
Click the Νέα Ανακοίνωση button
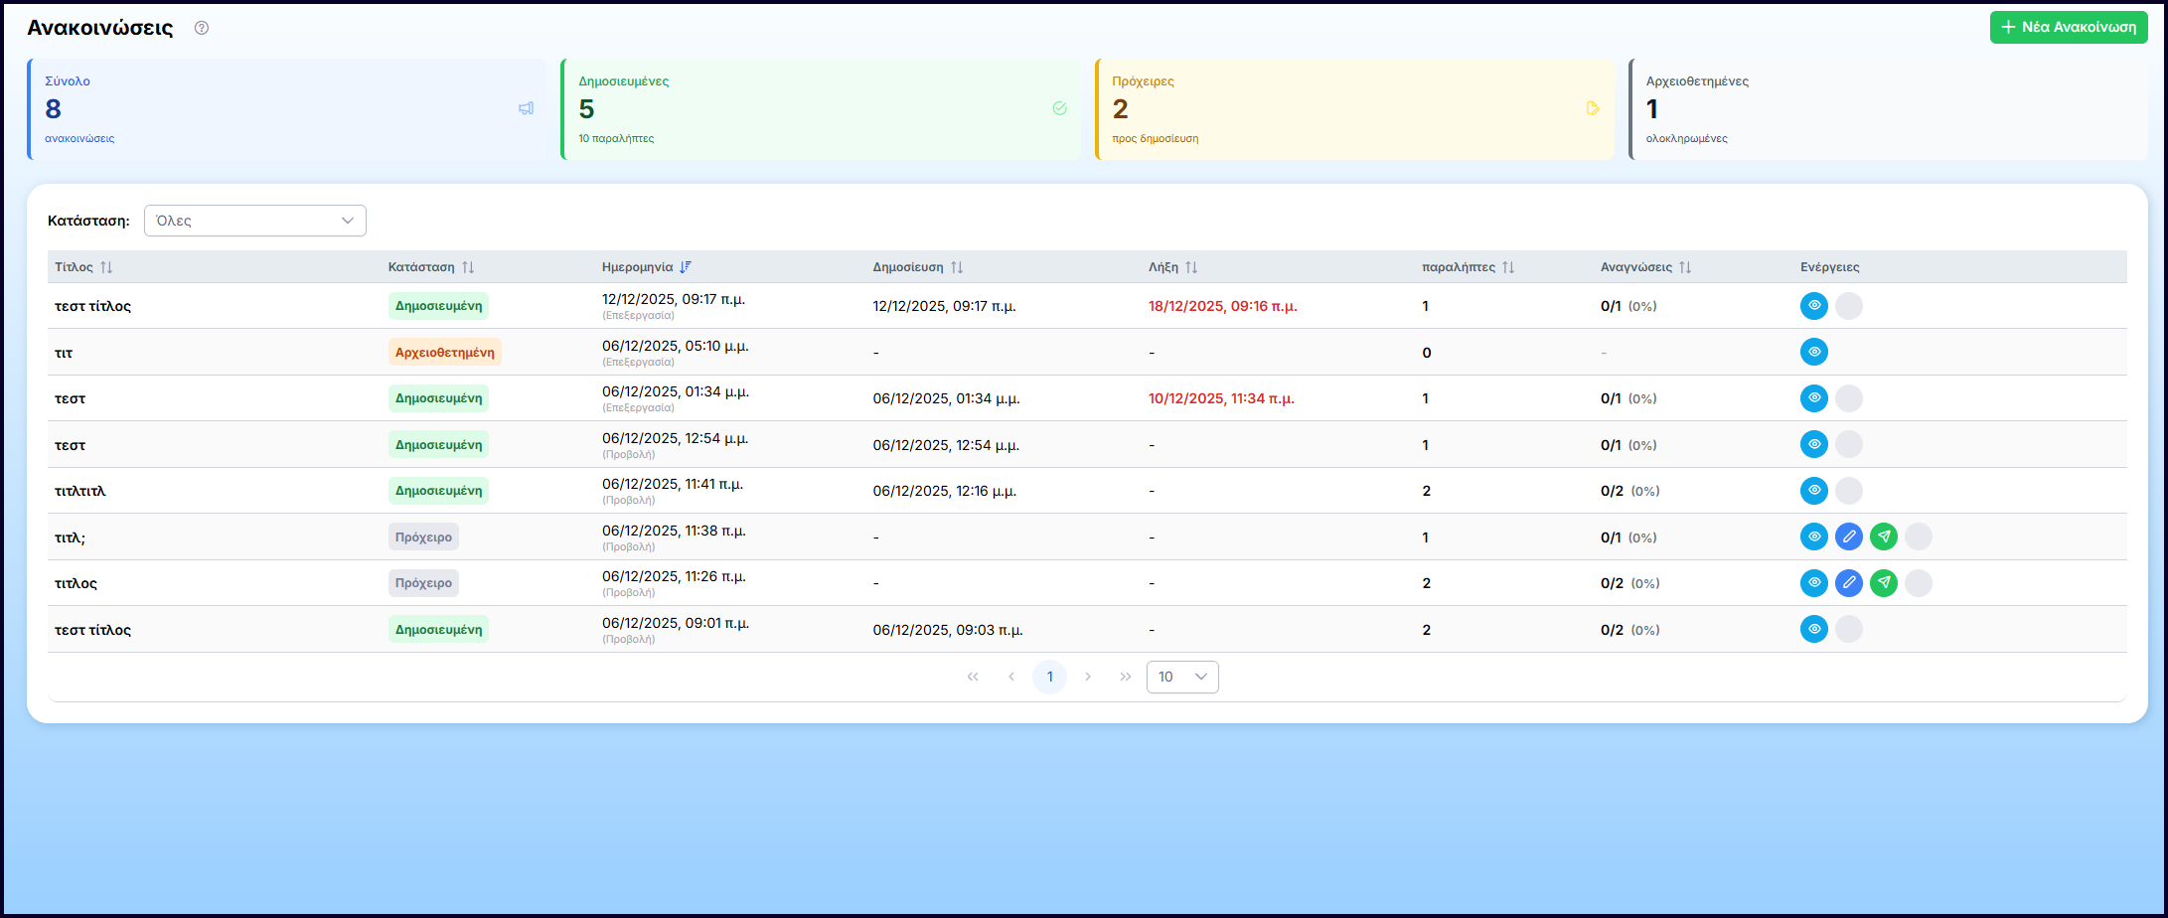(x=2068, y=28)
